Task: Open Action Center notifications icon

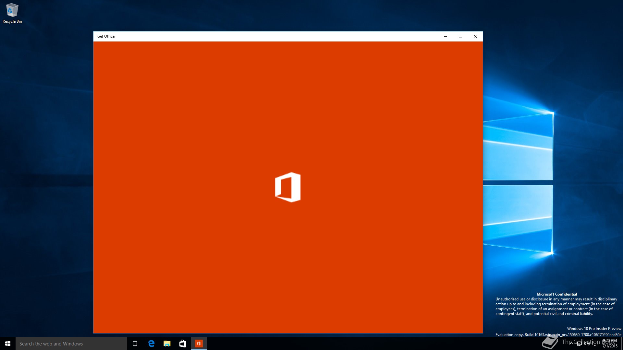Action: pyautogui.click(x=595, y=344)
